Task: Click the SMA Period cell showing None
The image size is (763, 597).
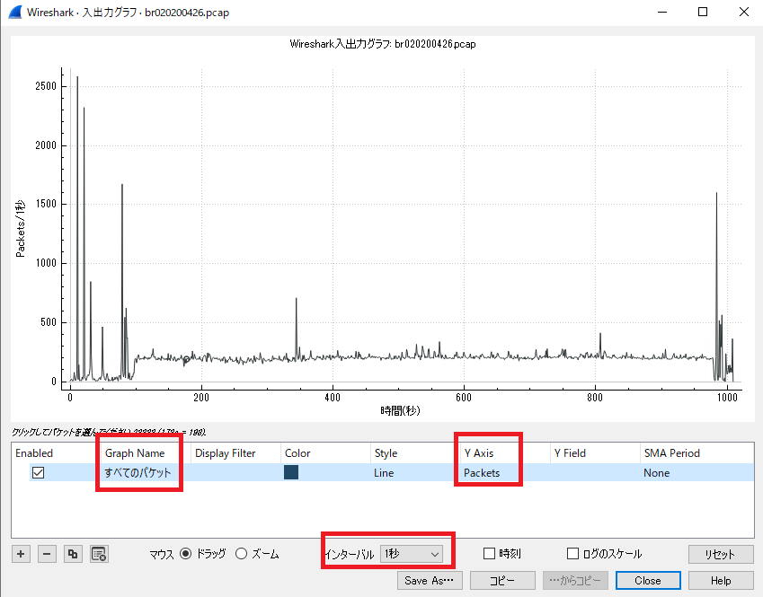Action: [696, 472]
